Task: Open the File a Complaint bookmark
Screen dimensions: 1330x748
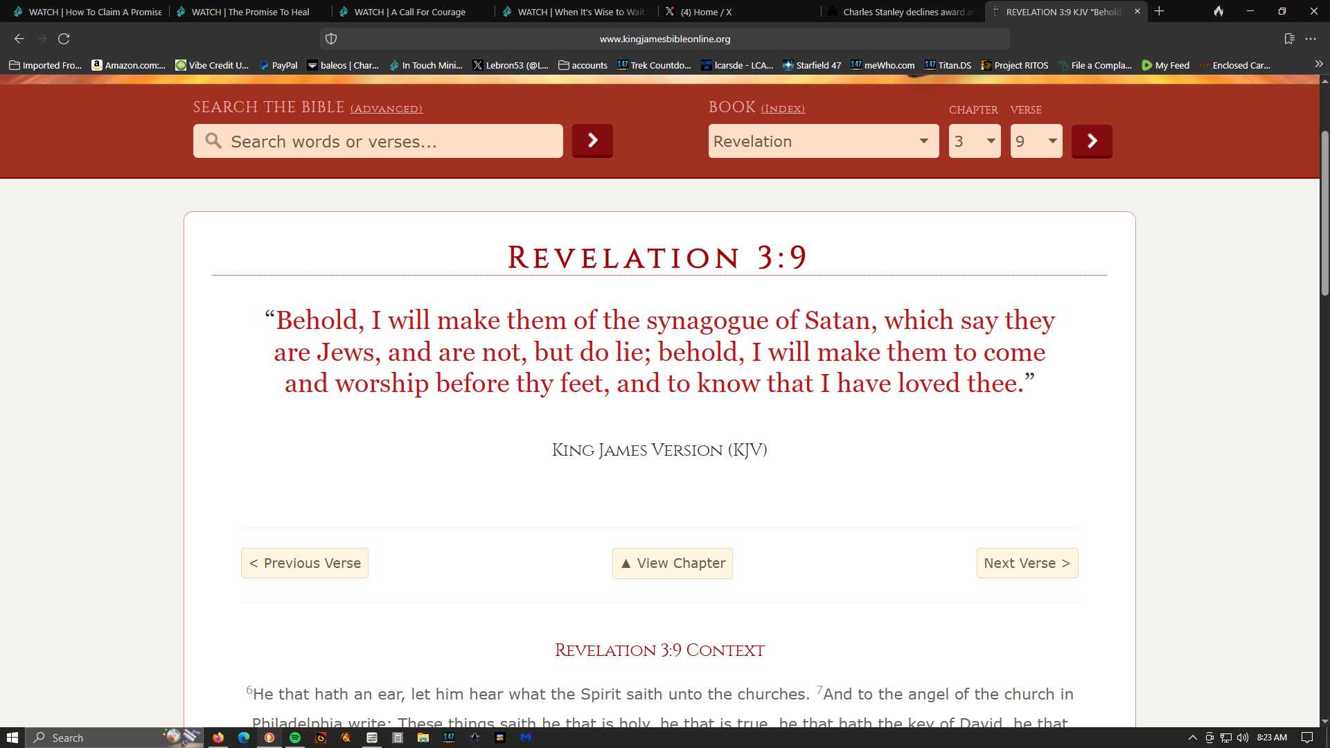Action: 1094,65
